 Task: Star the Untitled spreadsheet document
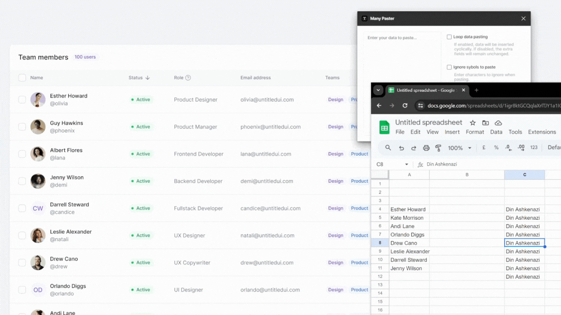pyautogui.click(x=473, y=122)
